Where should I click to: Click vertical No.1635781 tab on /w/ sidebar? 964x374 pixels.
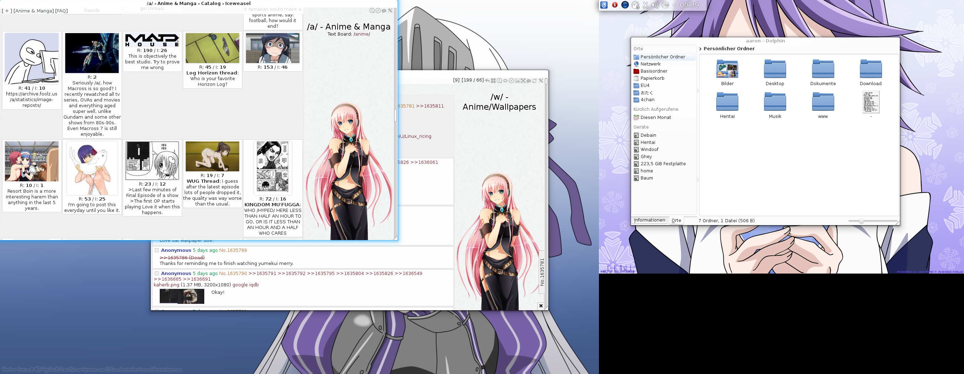tap(542, 272)
